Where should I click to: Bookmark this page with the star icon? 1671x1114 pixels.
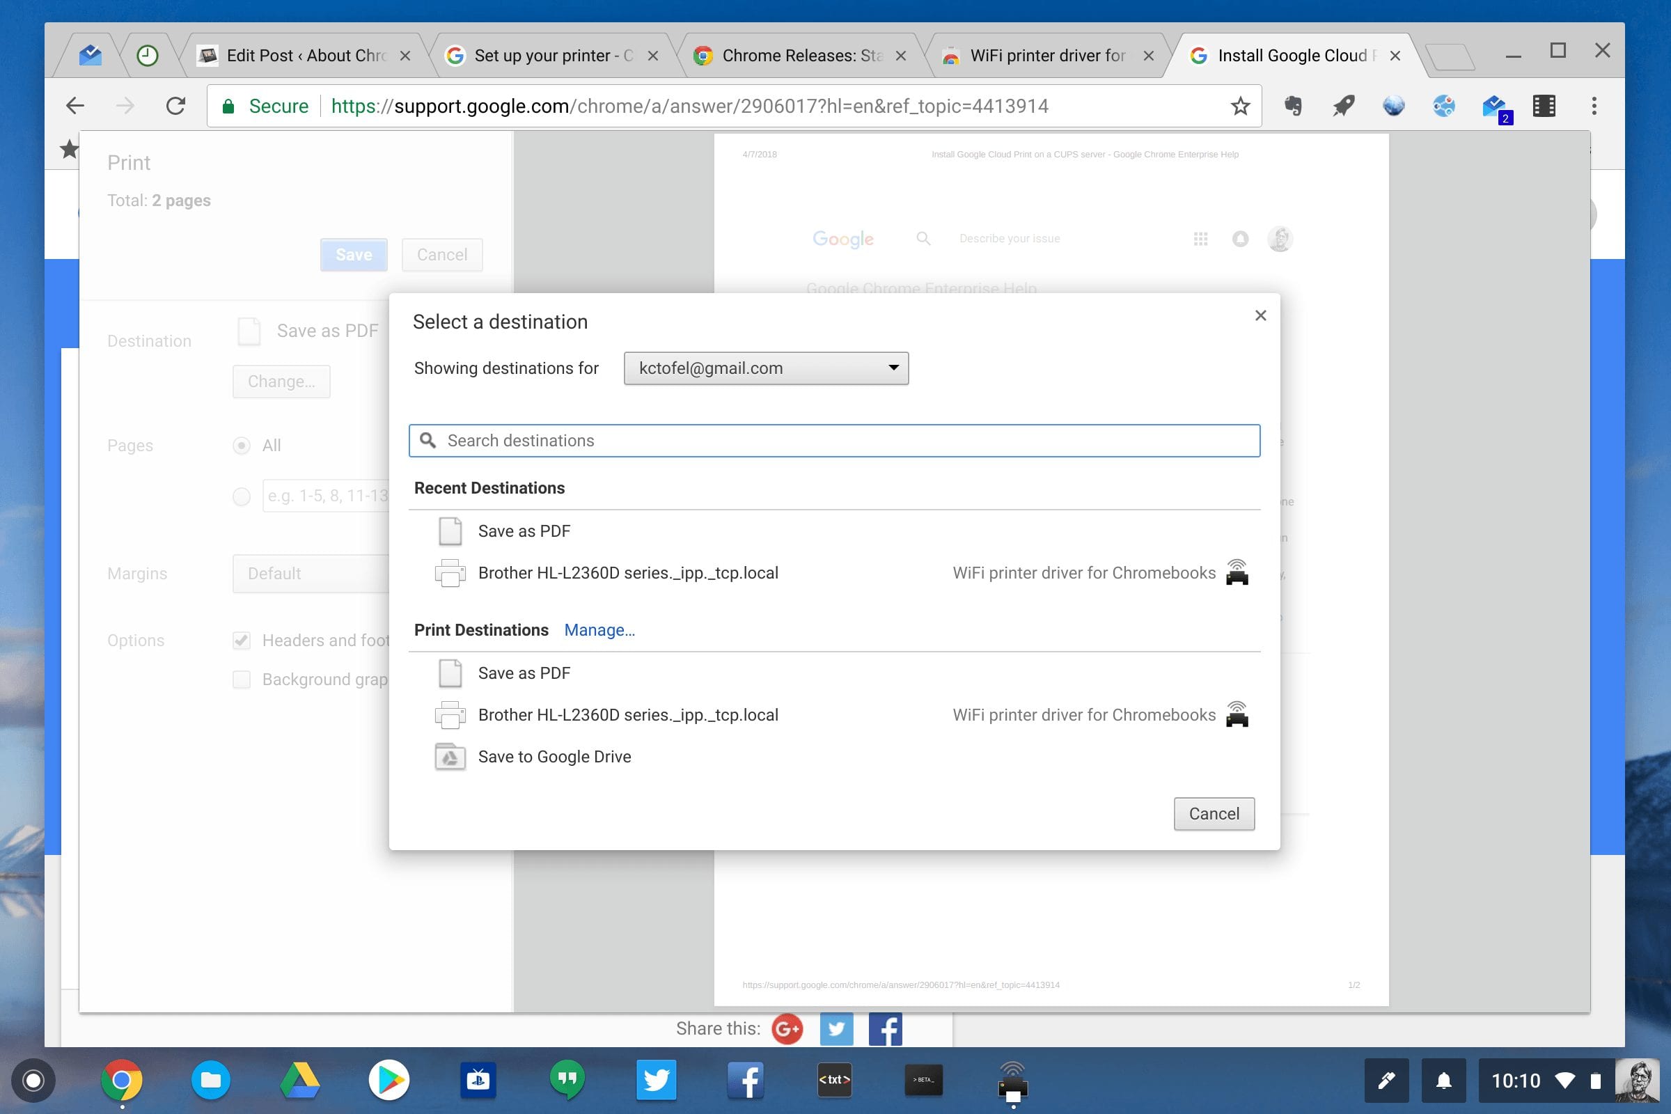click(1241, 106)
